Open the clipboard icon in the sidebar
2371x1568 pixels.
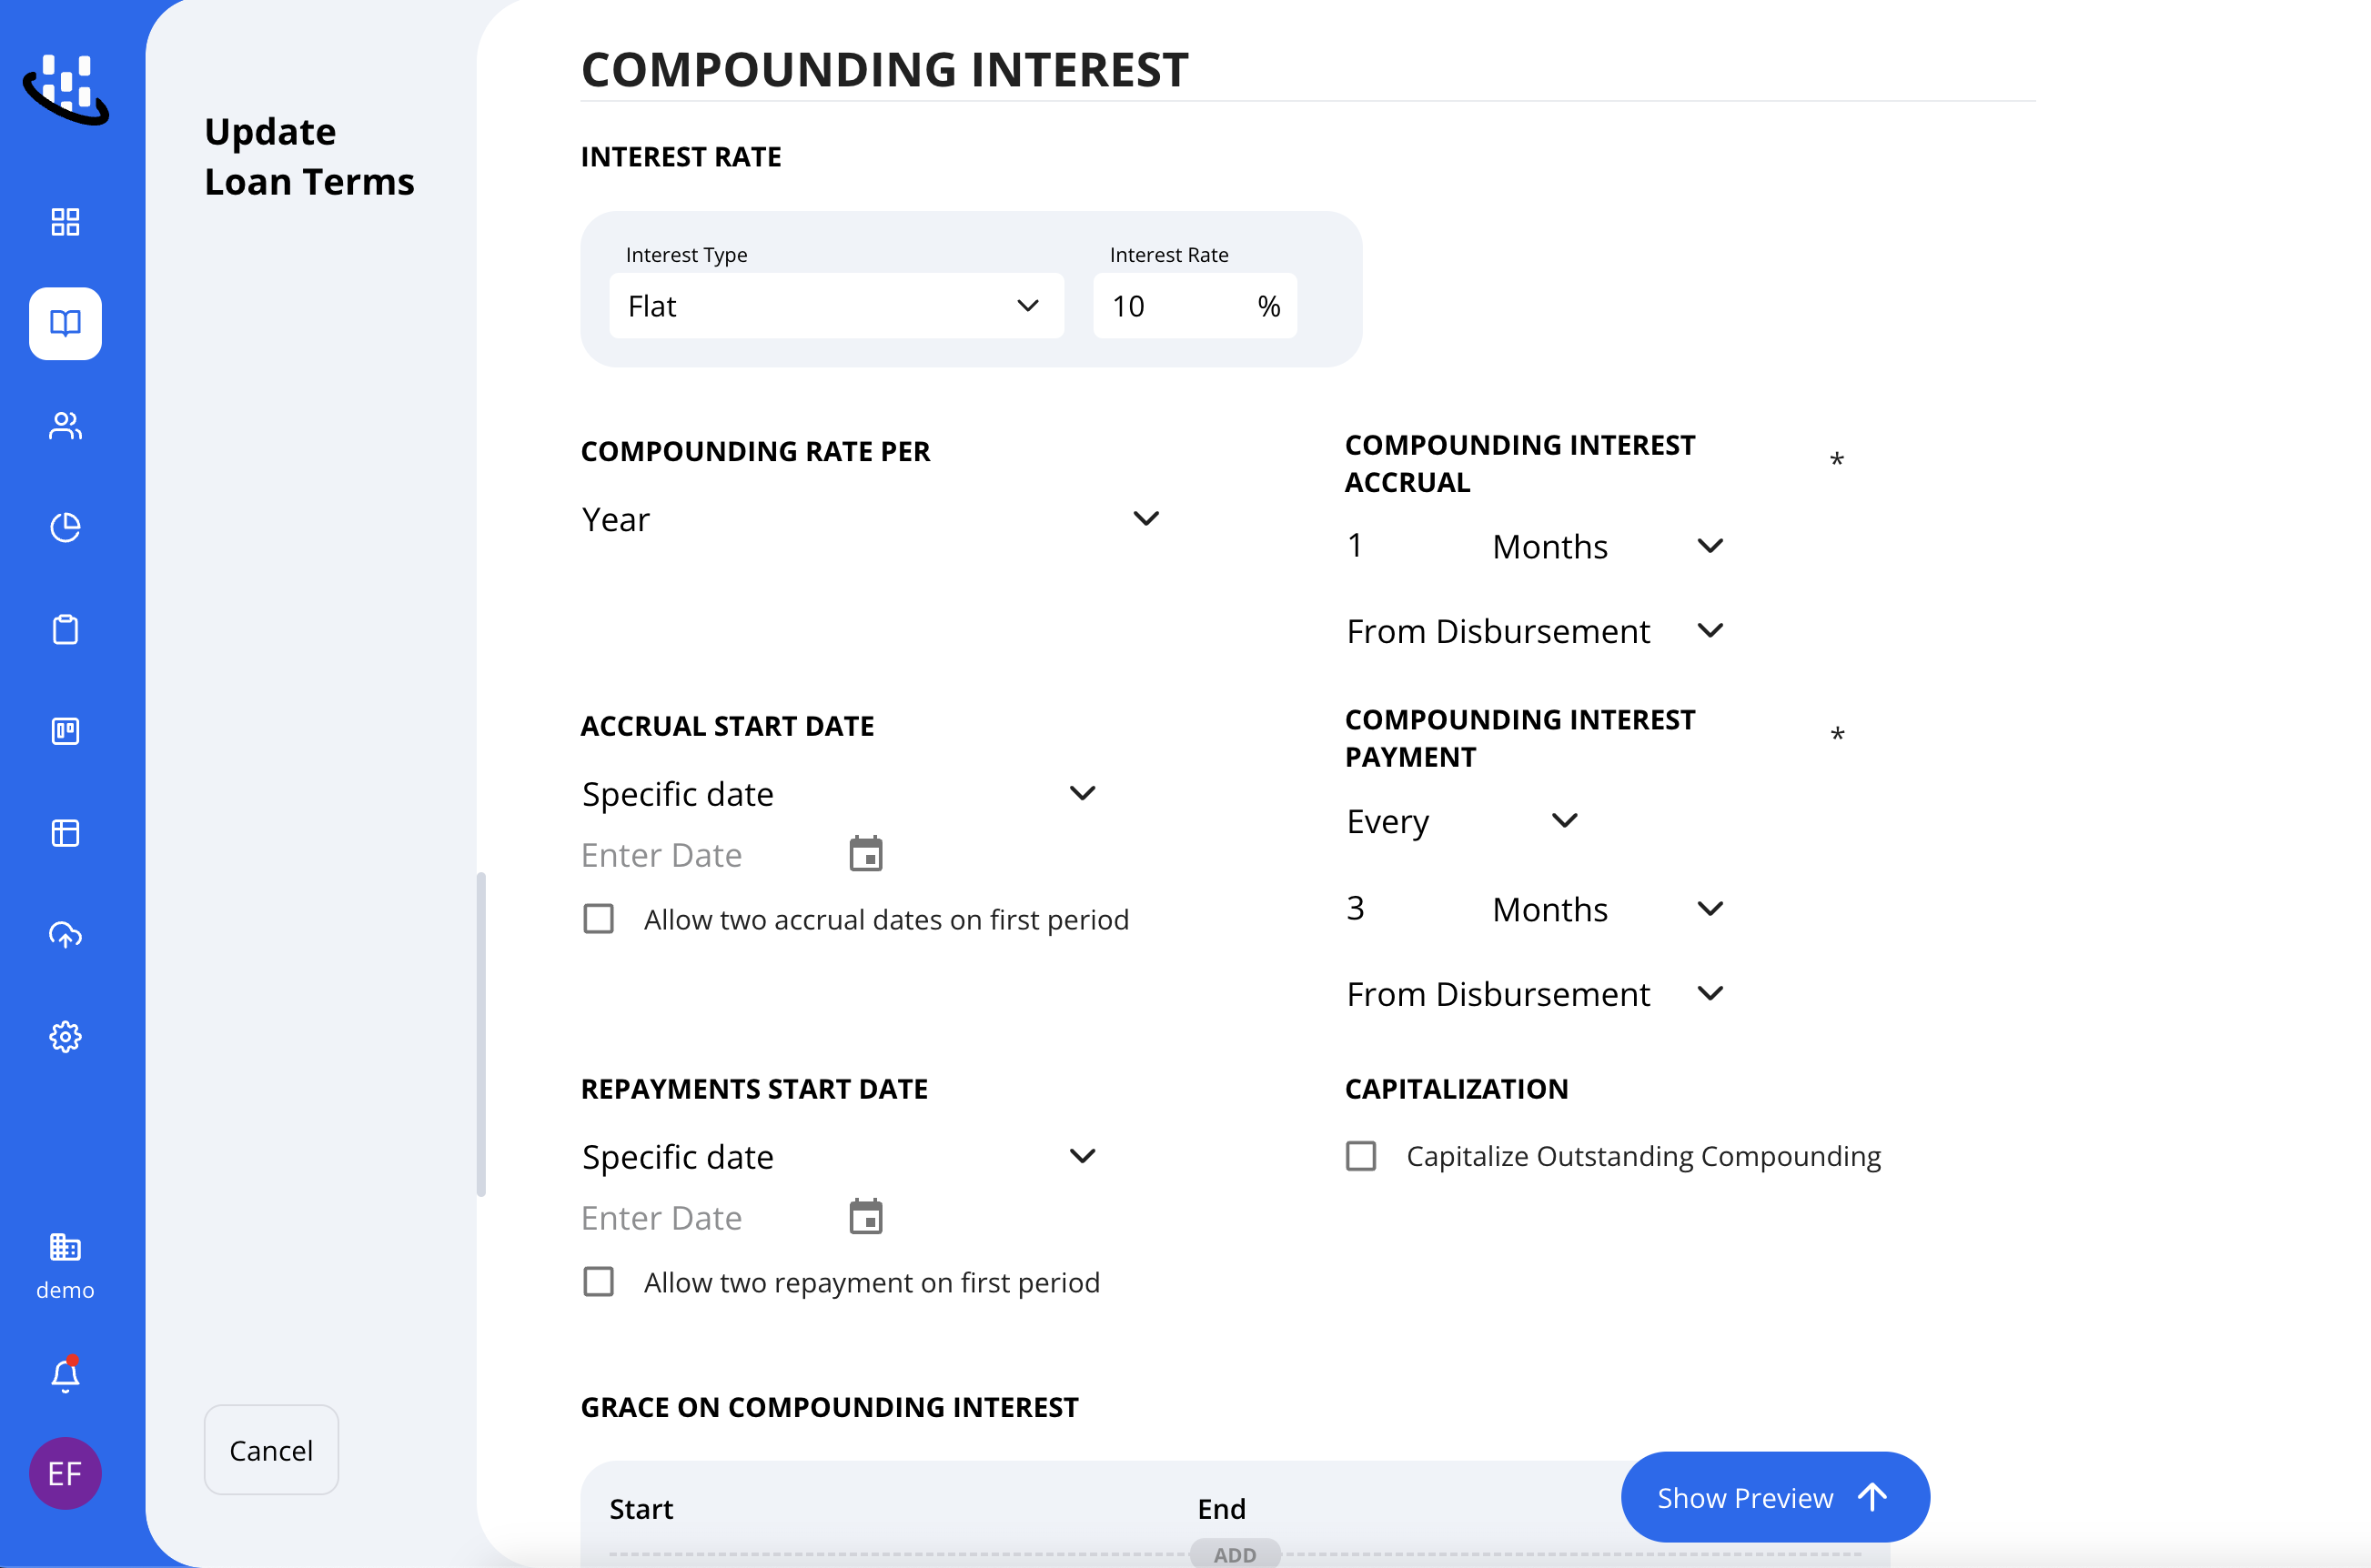(64, 630)
